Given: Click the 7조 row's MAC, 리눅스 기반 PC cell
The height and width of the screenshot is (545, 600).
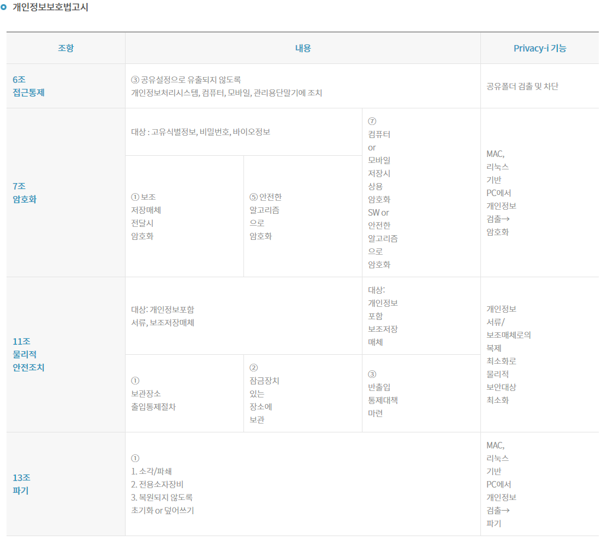Looking at the screenshot, I should (x=540, y=193).
